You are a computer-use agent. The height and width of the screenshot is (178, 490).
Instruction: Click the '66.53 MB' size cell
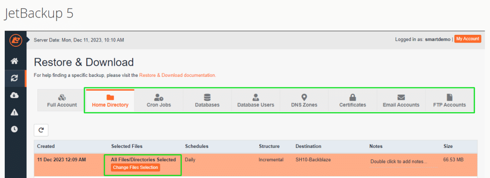click(453, 159)
